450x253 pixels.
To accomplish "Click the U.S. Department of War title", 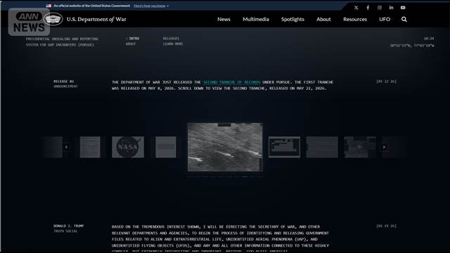I will (x=96, y=19).
